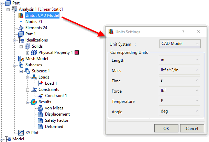Collapse the Results node

pyautogui.click(x=28, y=102)
